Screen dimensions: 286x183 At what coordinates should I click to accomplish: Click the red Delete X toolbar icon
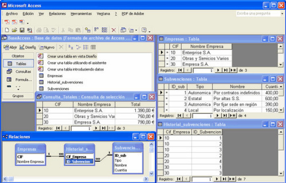pos(114,30)
